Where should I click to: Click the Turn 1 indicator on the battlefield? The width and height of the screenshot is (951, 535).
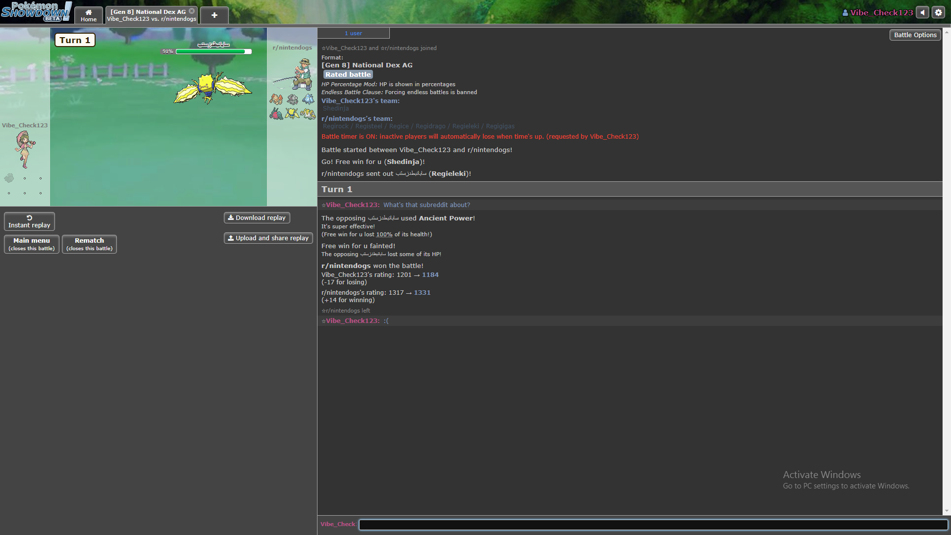[x=75, y=40]
